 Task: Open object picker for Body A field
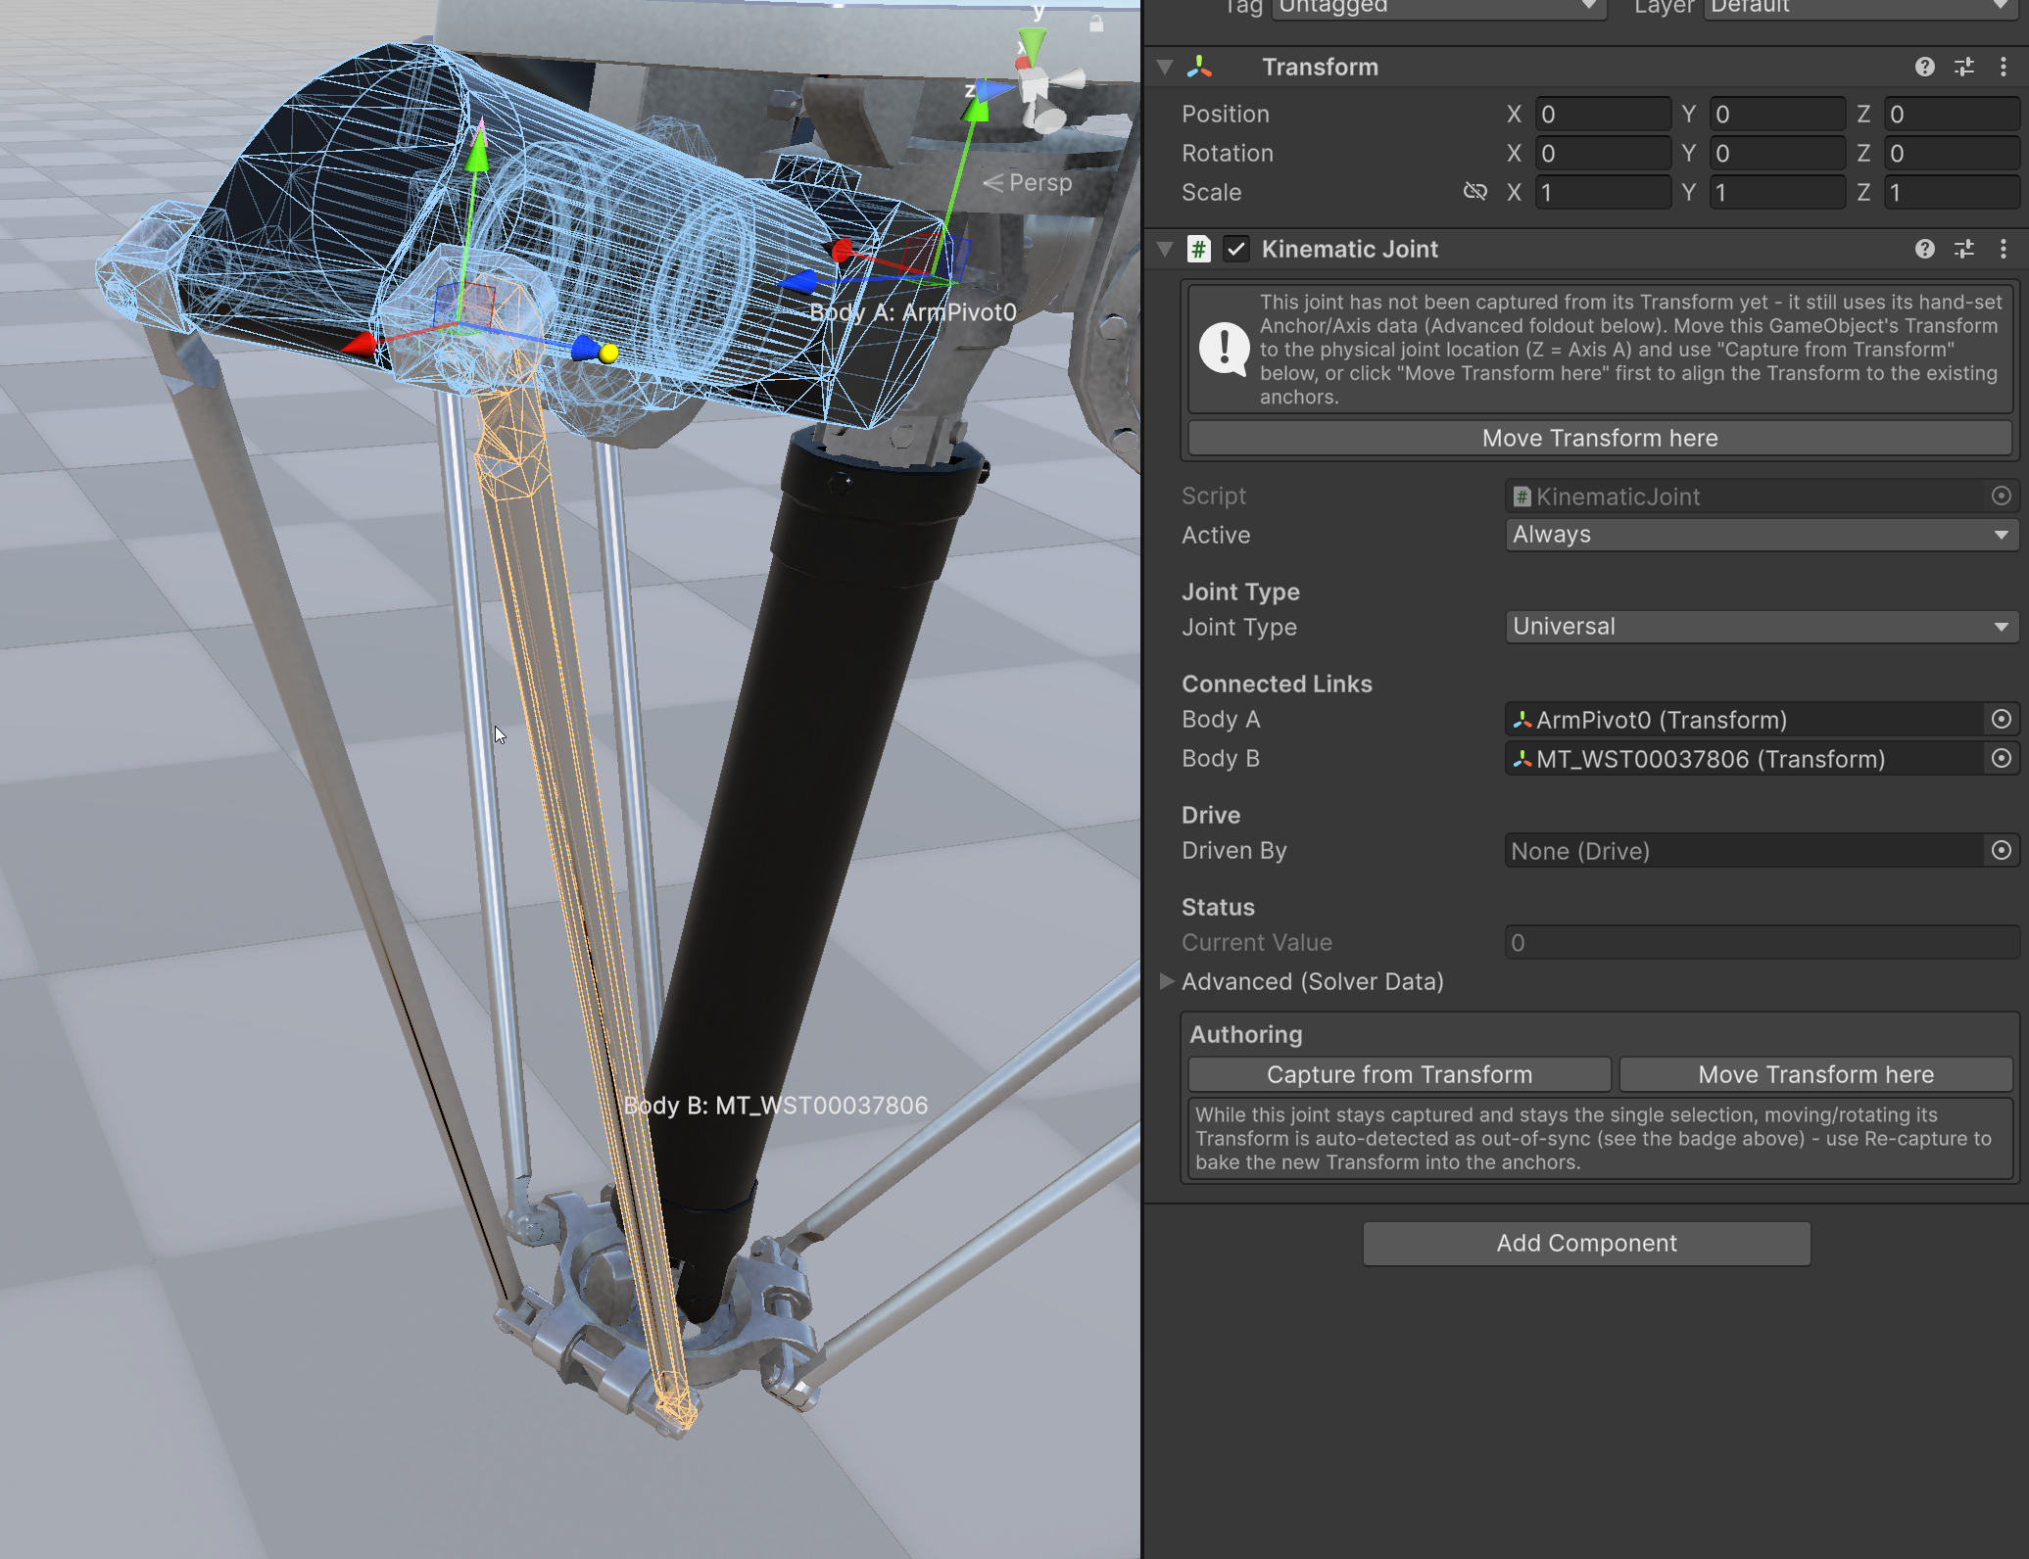coord(2002,720)
